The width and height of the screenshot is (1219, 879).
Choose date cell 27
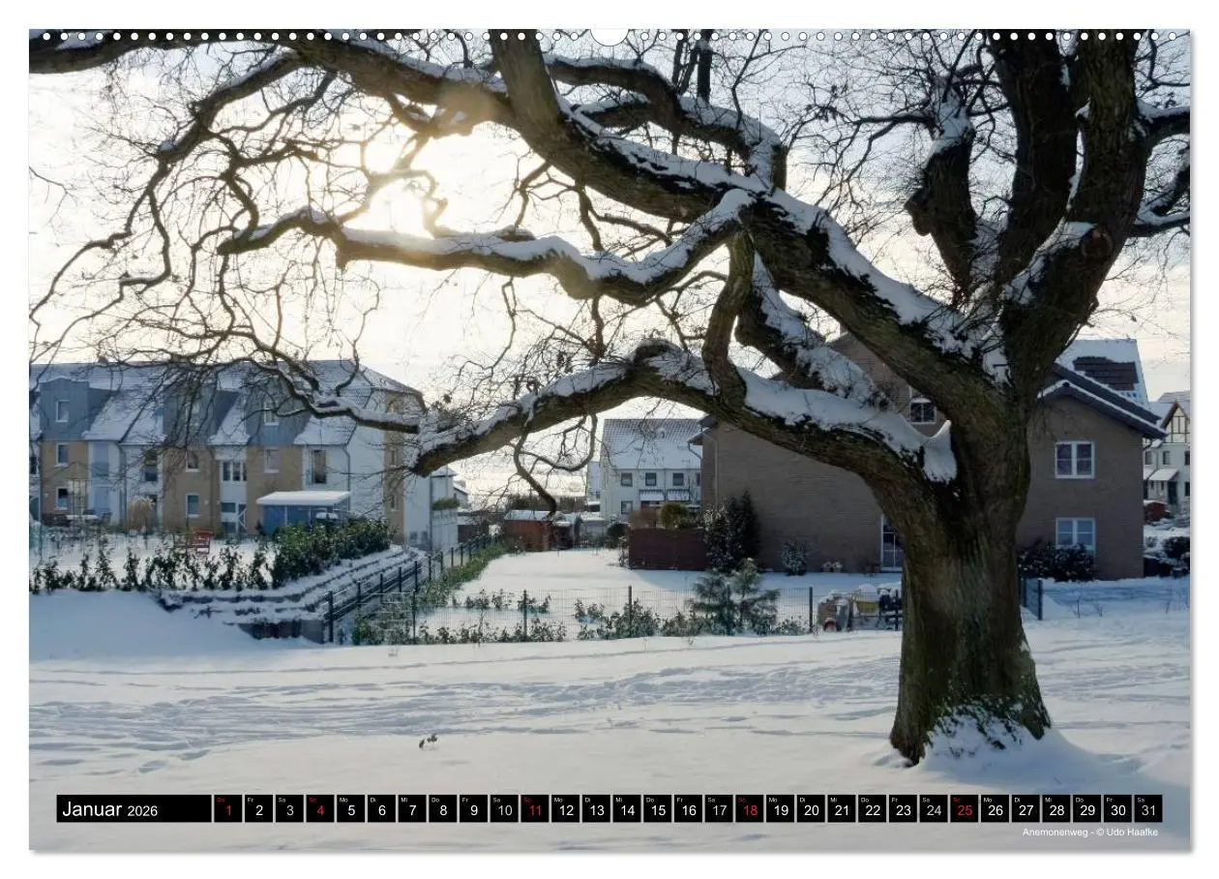tap(1026, 809)
